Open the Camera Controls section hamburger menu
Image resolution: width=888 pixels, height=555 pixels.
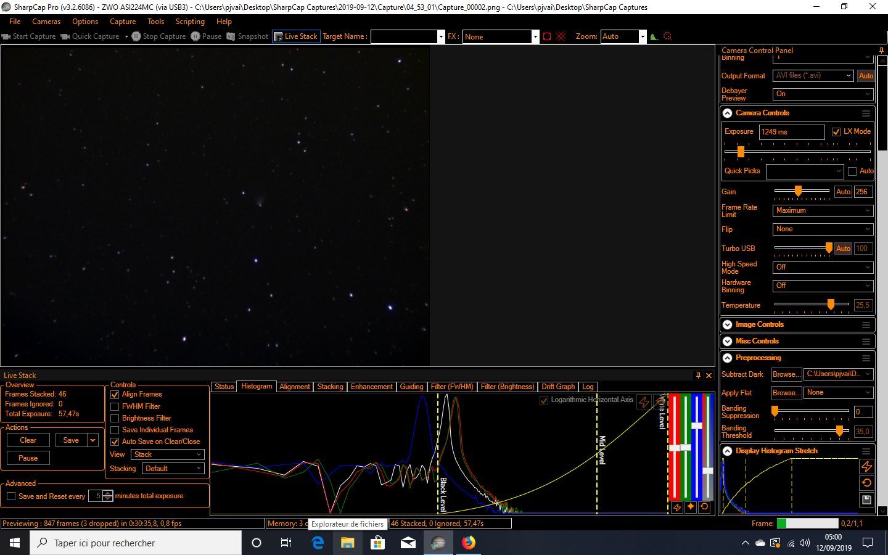click(866, 113)
